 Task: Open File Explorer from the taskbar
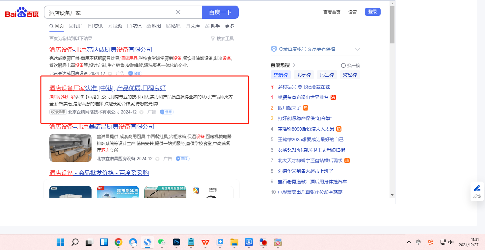pos(234,242)
